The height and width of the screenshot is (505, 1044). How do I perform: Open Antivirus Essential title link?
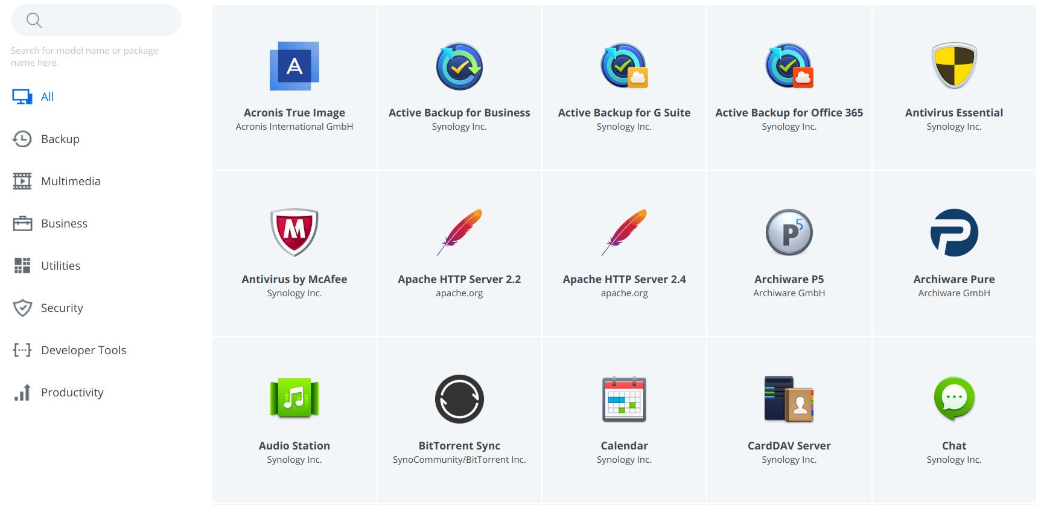pyautogui.click(x=954, y=112)
